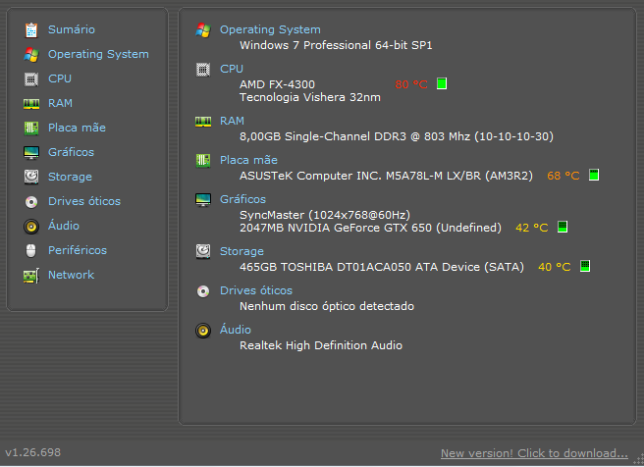Click the RAM heading in summary panel
The height and width of the screenshot is (467, 644).
pyautogui.click(x=232, y=121)
